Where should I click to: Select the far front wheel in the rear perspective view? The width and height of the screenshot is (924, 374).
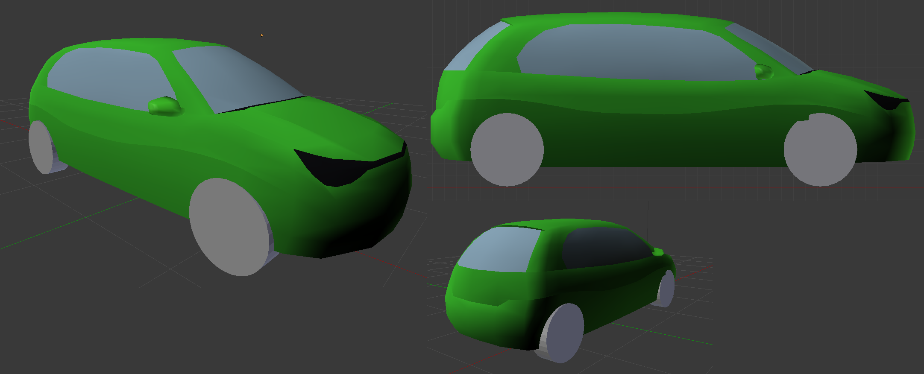click(666, 289)
